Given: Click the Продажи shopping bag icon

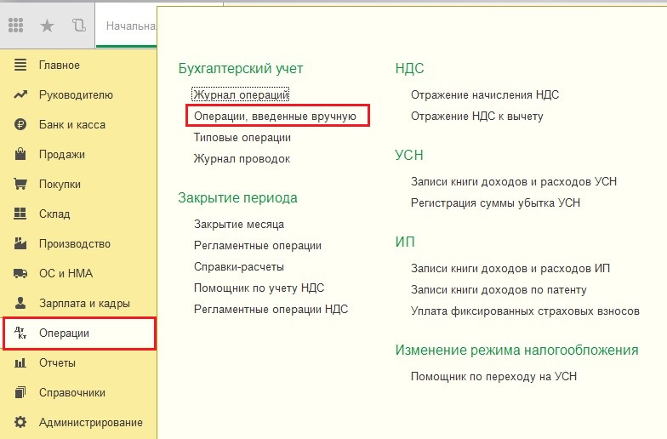Looking at the screenshot, I should (20, 153).
